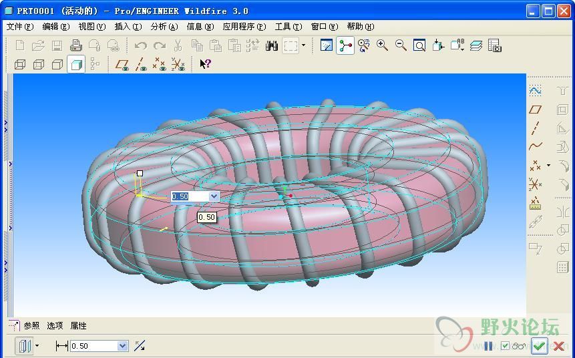Expand datum point tool flyout arrow
Screen dimensions: 575x358
click(x=548, y=165)
